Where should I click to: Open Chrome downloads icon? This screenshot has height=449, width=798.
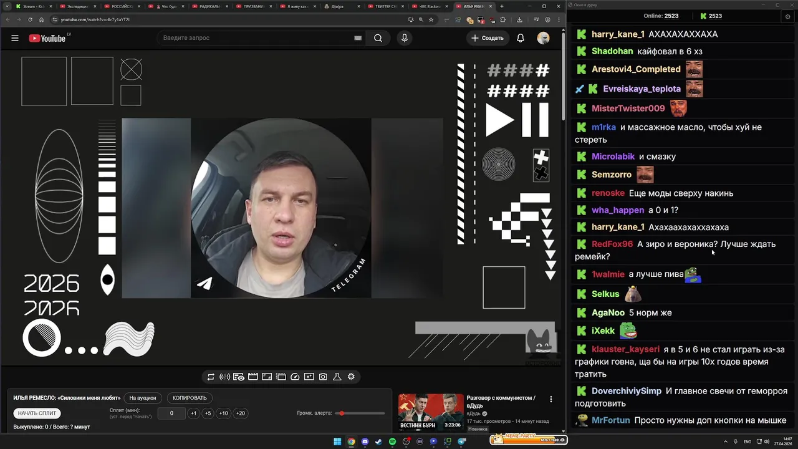[x=519, y=19]
